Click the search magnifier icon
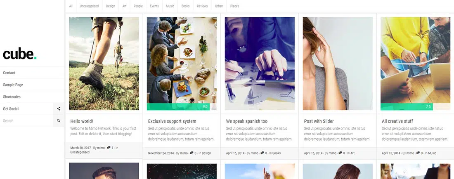454x179 pixels. click(x=59, y=120)
